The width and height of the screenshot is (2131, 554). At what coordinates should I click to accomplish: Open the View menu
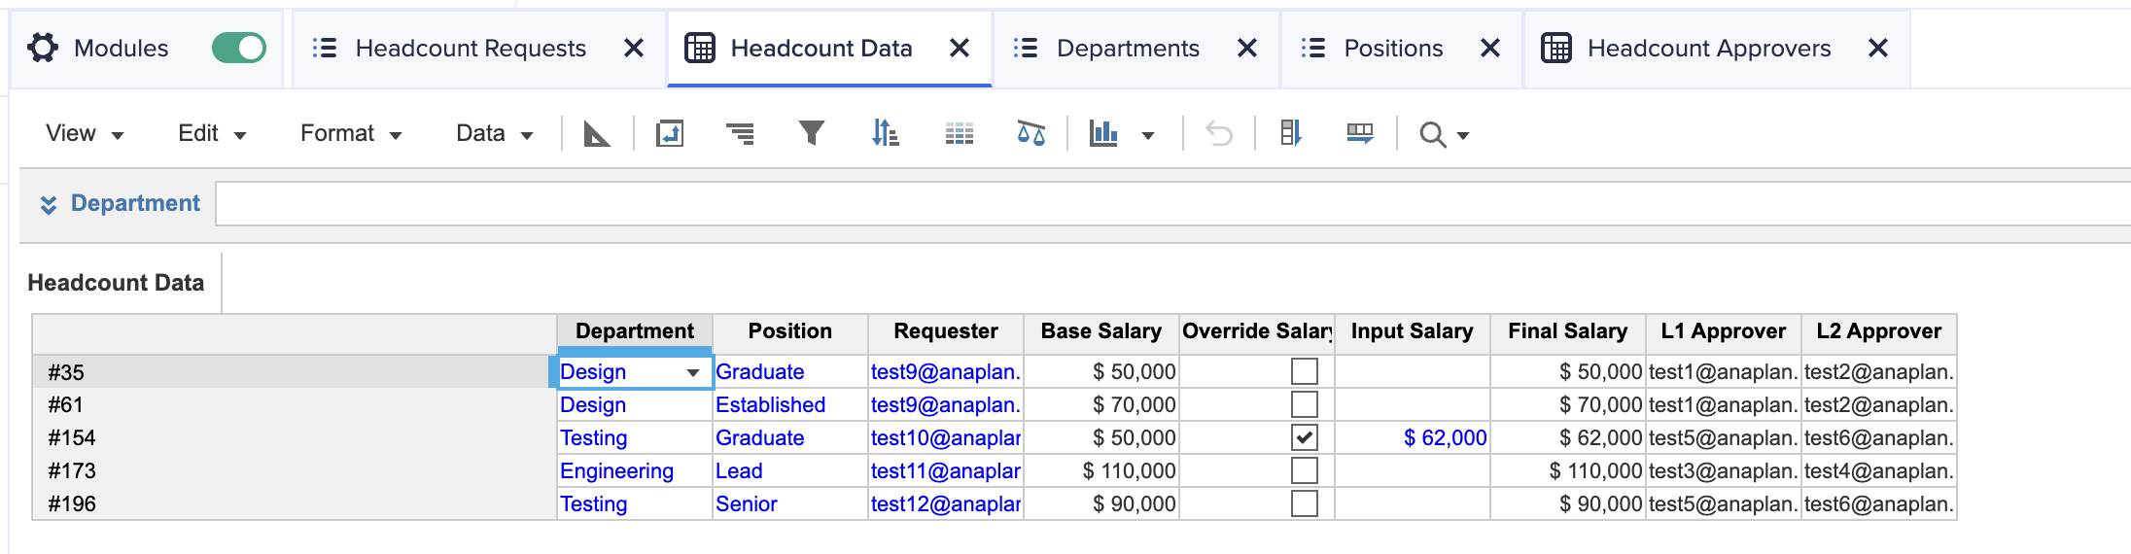click(x=85, y=133)
